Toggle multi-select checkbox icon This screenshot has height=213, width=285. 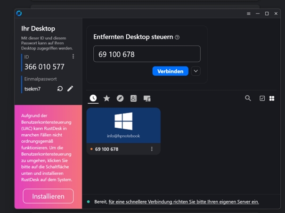(x=262, y=98)
